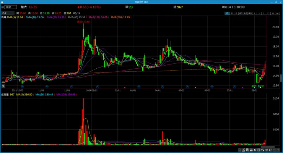
Task: Click the stock code field showing 2033
Action: coord(11,7)
